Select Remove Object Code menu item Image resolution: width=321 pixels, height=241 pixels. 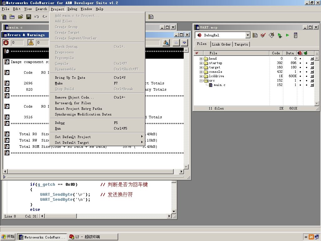point(97,97)
